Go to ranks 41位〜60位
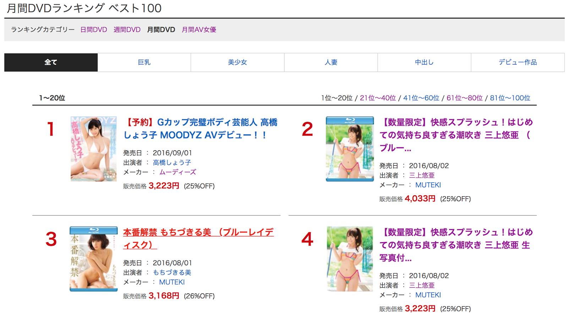This screenshot has height=323, width=568. [x=421, y=98]
